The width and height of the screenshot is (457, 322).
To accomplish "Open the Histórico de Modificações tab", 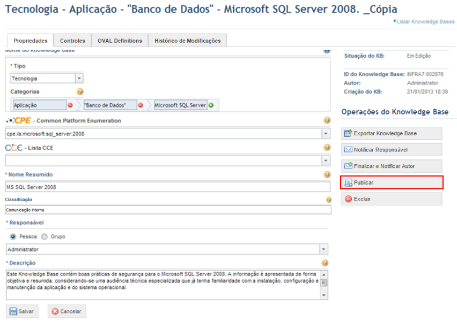I will tap(187, 41).
